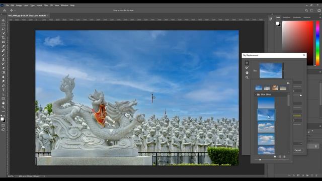Click Color panel foreground swatch
The image size is (322, 181).
coord(277,23)
